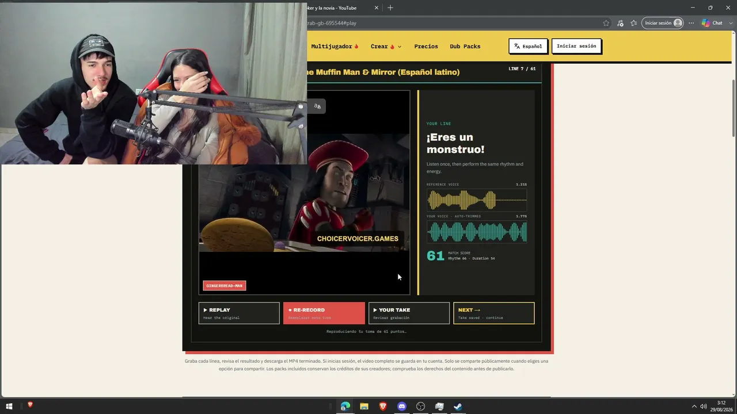Image resolution: width=737 pixels, height=414 pixels.
Task: Click your voice auto-trimmed waveform
Action: click(477, 232)
